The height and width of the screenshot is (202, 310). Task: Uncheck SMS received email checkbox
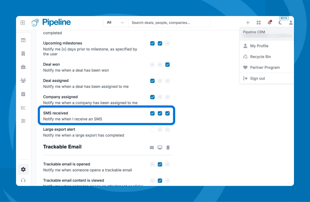(x=152, y=113)
